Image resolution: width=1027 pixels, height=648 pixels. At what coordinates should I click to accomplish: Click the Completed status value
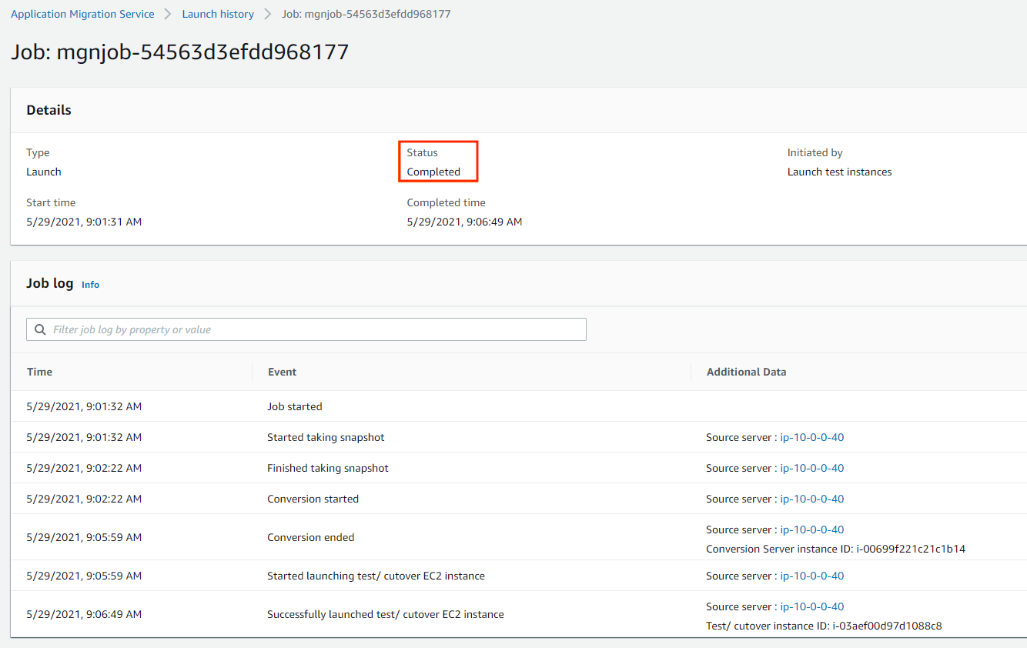coord(433,172)
